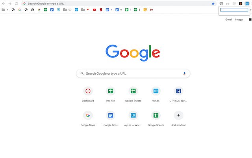252x158 pixels.
Task: Click the forward navigation arrow
Action: pyautogui.click(x=10, y=4)
